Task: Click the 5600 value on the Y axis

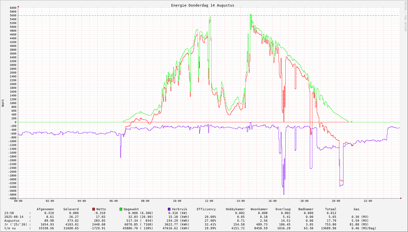Action: click(x=13, y=16)
